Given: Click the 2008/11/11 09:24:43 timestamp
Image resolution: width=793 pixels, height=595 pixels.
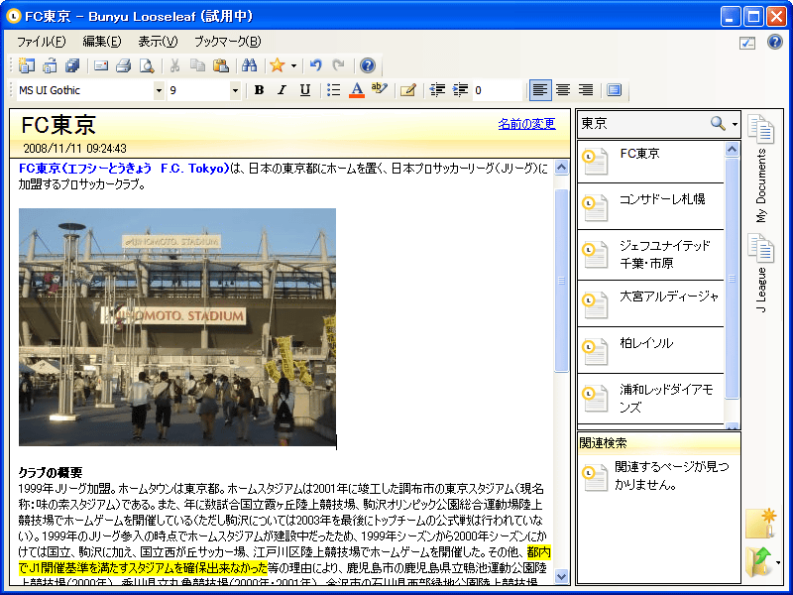Looking at the screenshot, I should 75,148.
